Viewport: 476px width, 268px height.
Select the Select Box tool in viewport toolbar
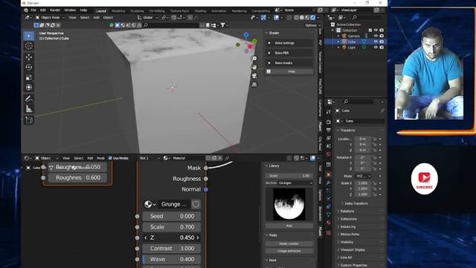point(29,36)
